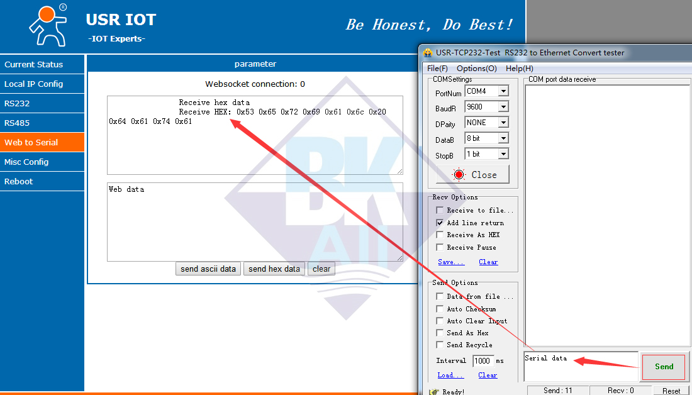Screen dimensions: 692x395
Task: Select RS232 in the sidebar
Action: (42, 103)
